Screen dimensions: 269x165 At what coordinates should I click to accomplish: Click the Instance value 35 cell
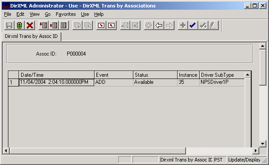[188, 82]
